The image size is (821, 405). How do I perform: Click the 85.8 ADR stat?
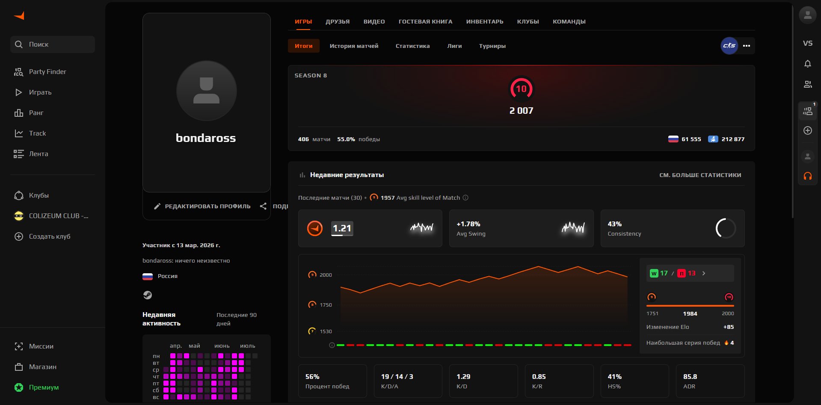(710, 381)
